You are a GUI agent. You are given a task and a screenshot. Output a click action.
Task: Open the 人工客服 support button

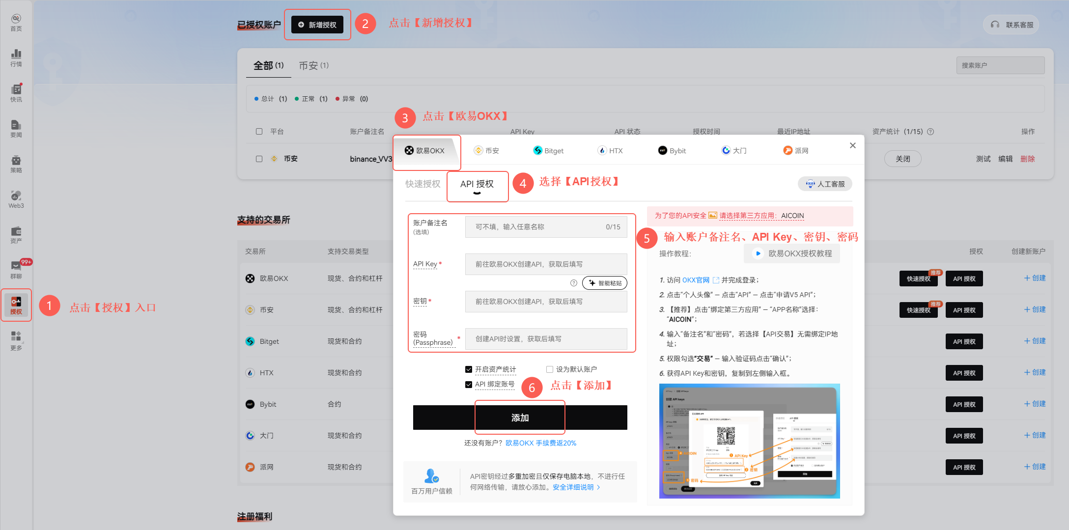coord(825,184)
